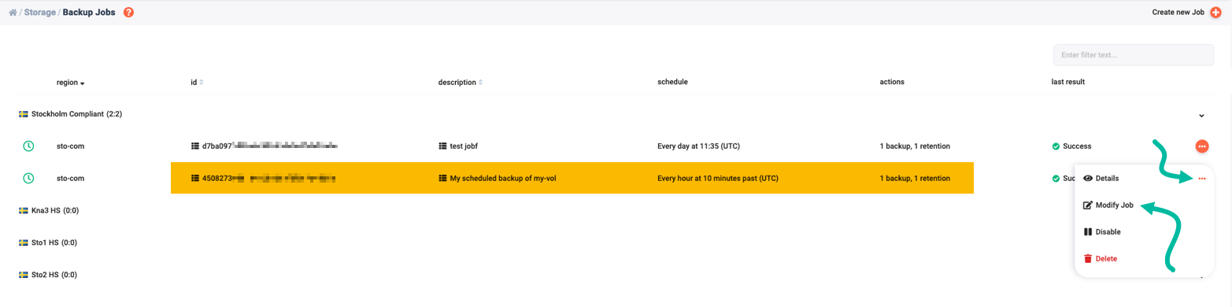The height and width of the screenshot is (307, 1232).
Task: Open the Storage breadcrumb link
Action: click(39, 13)
